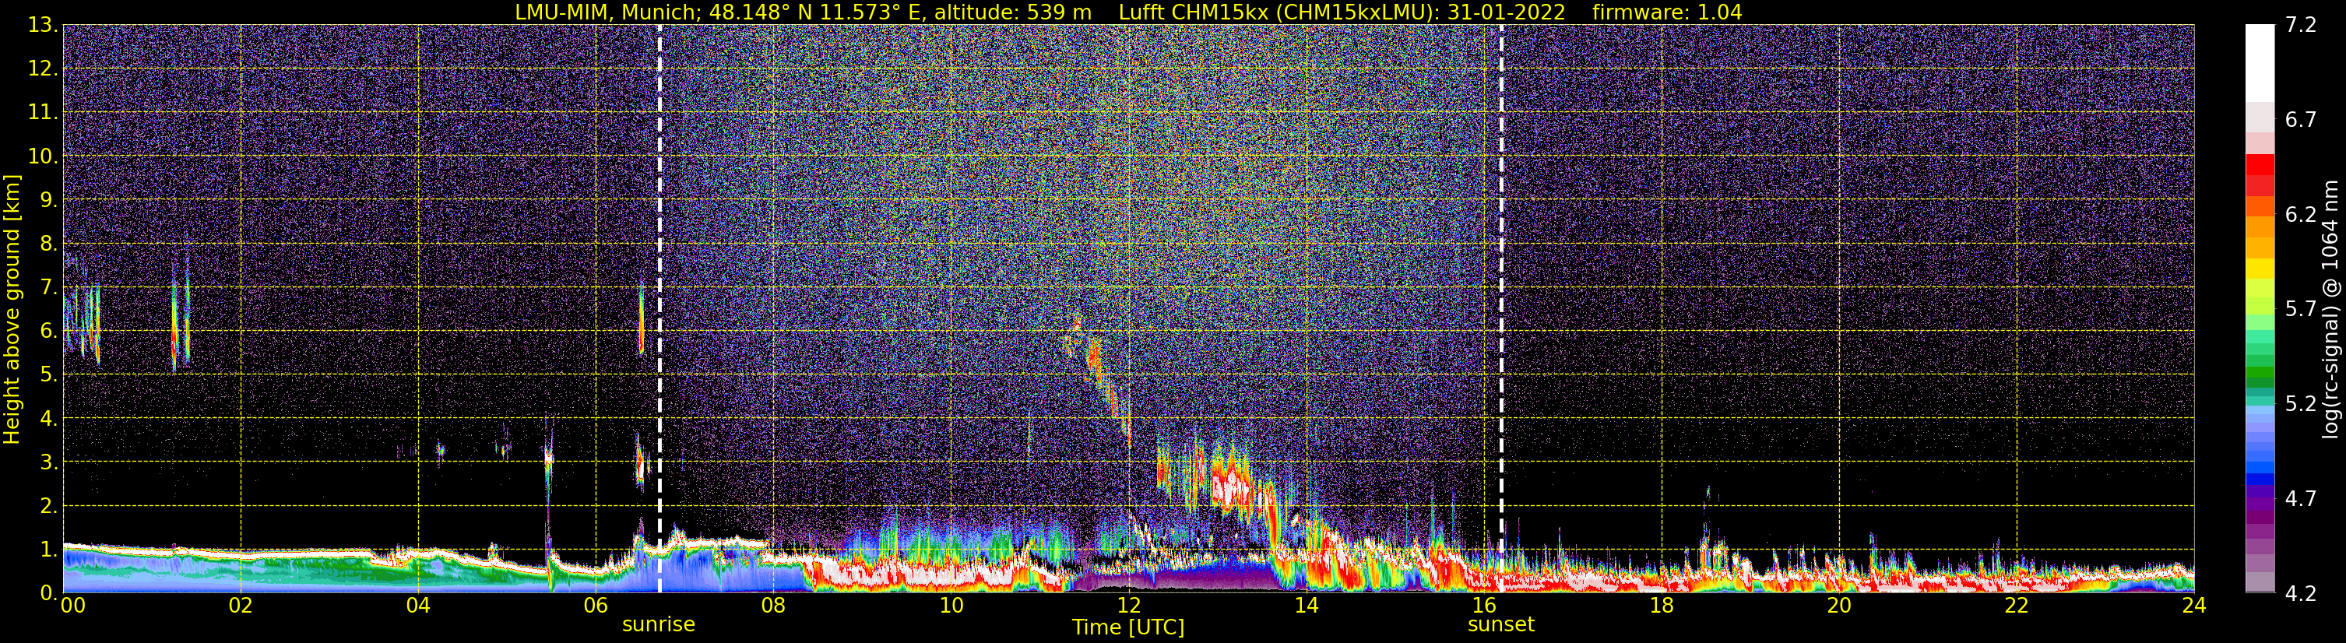This screenshot has height=643, width=2346.
Task: Click the time axis tick label 08
Action: (x=773, y=606)
